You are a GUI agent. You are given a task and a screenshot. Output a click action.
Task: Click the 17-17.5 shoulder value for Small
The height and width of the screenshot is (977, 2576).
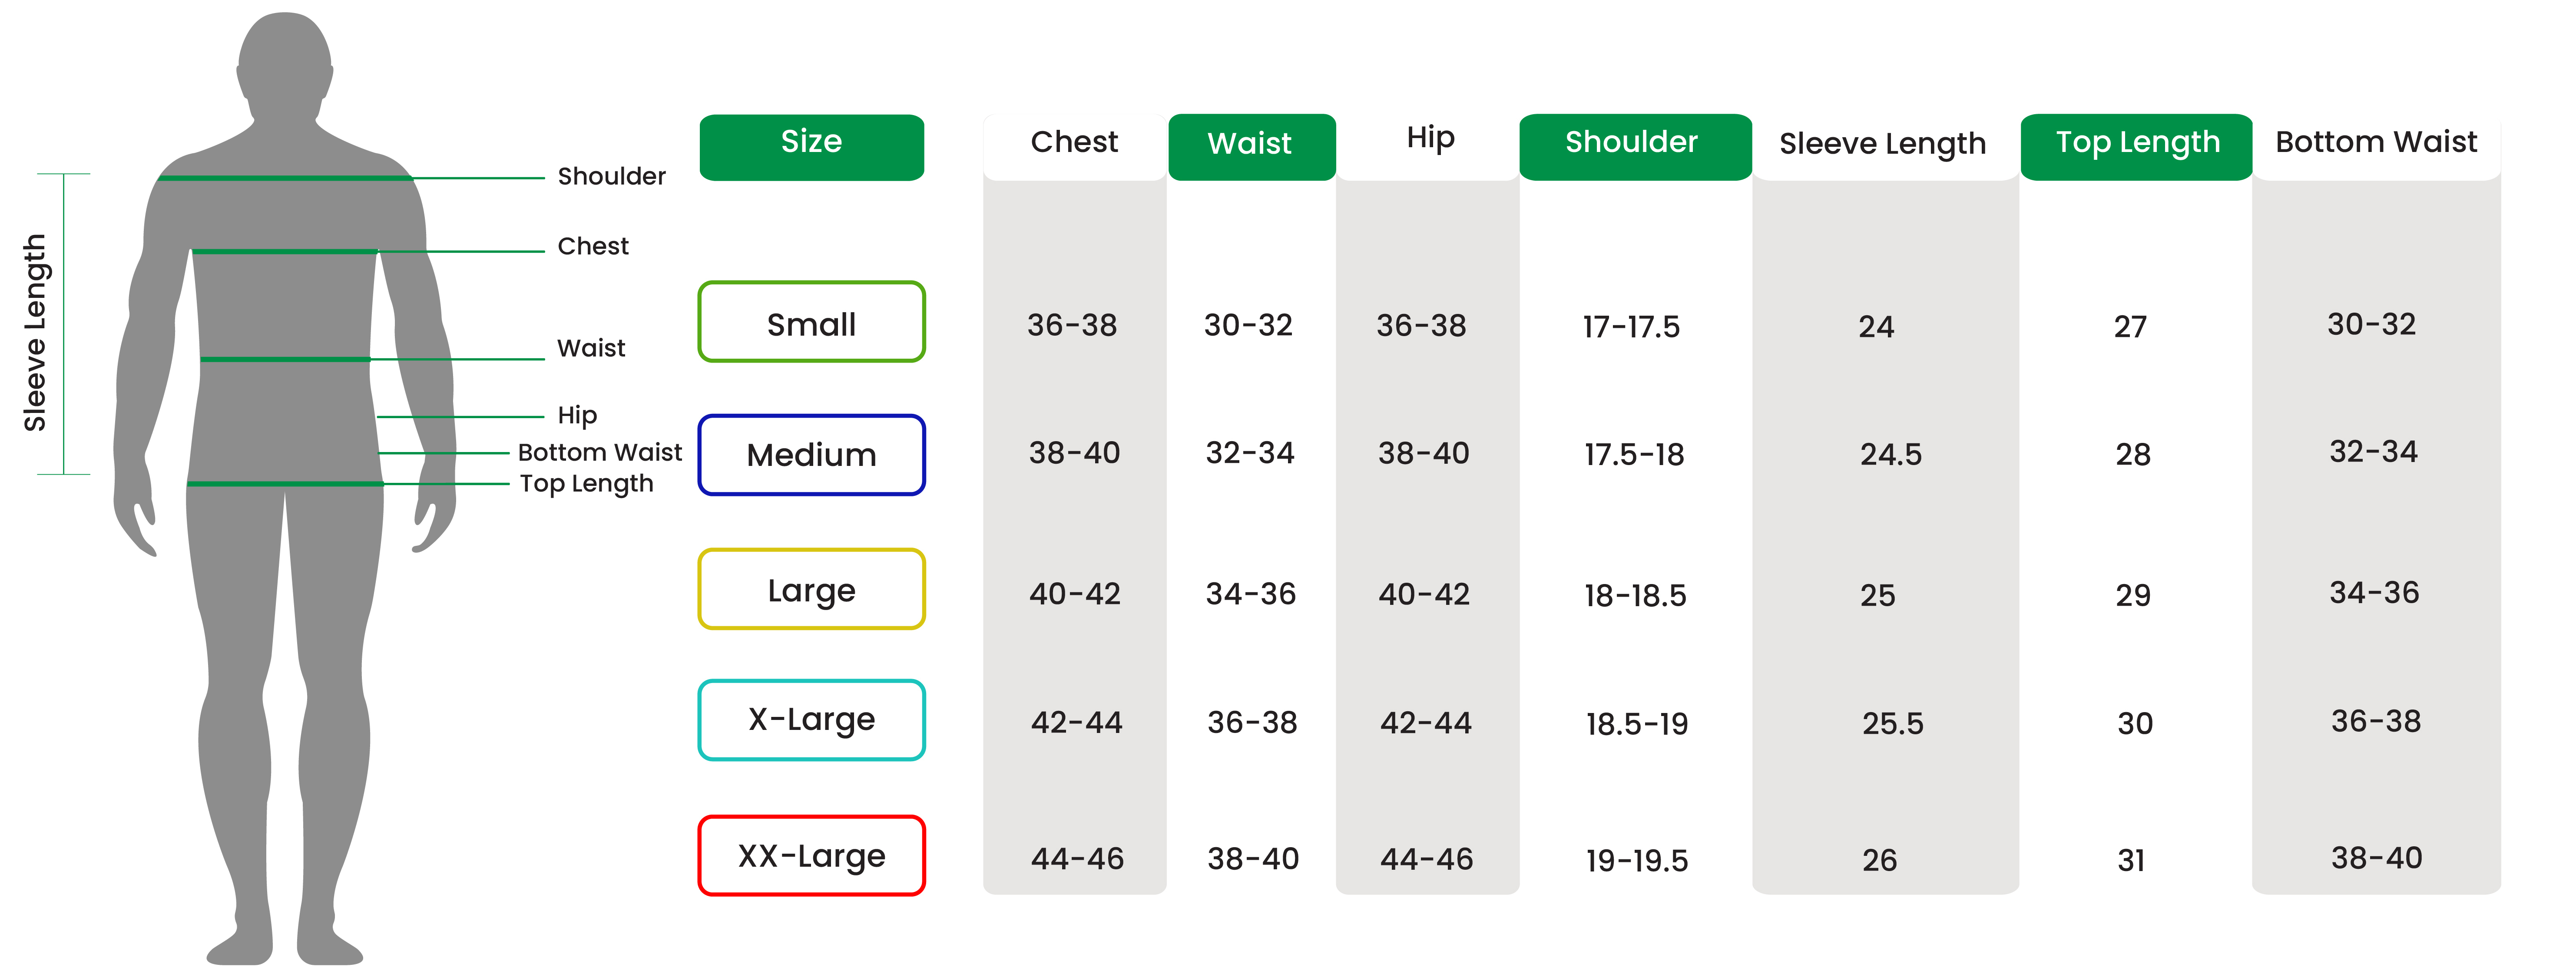(x=1631, y=327)
